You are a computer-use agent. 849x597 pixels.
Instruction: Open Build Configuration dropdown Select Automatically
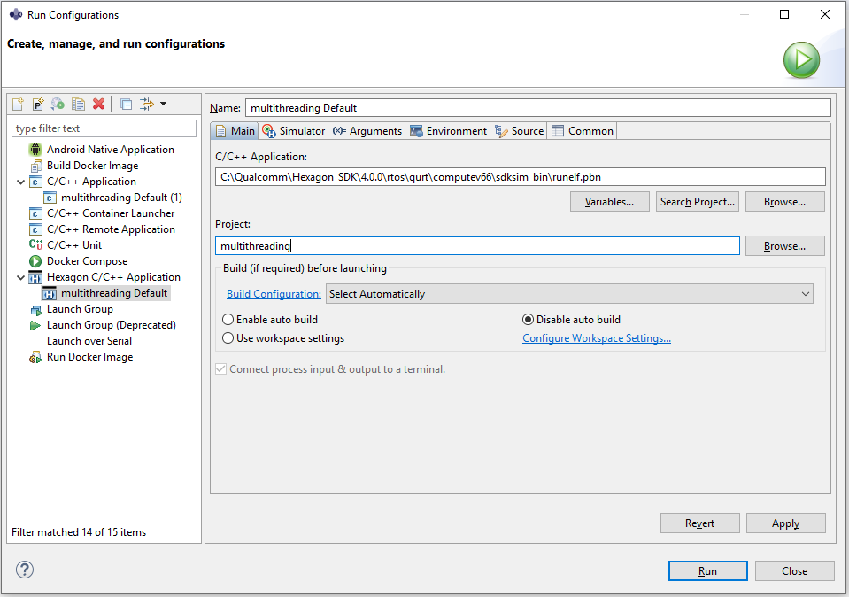569,293
